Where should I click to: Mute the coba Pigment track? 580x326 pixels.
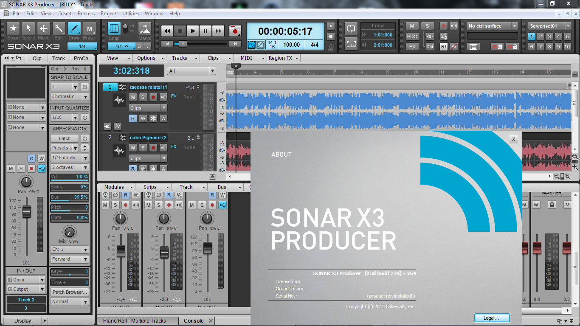[133, 148]
